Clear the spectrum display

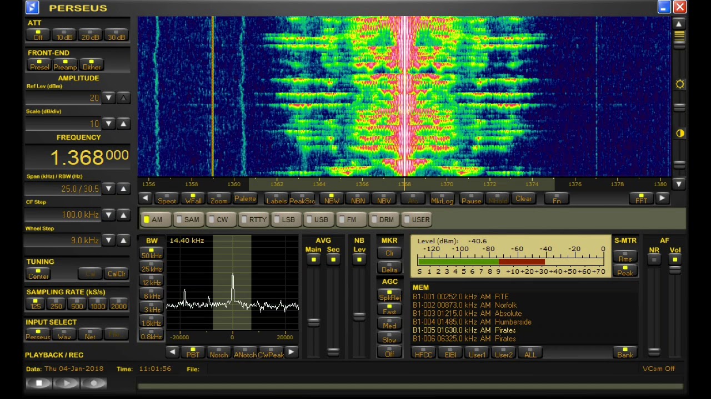[523, 198]
